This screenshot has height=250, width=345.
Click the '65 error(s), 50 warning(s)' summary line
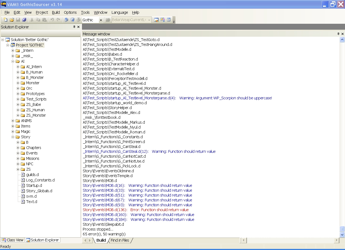[104, 234]
